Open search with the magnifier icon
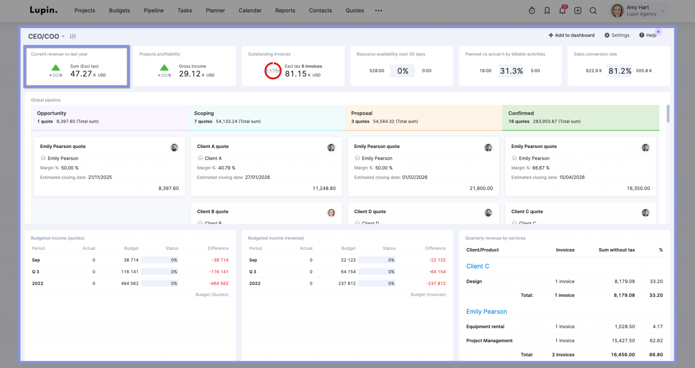This screenshot has height=368, width=695. 593,10
